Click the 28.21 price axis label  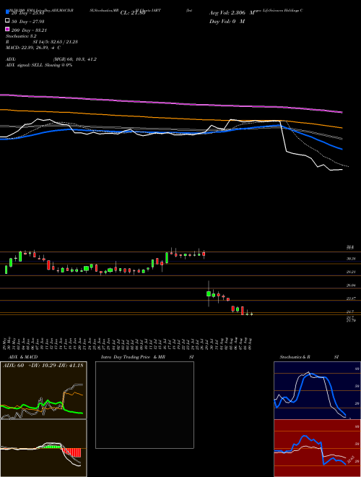point(351,272)
